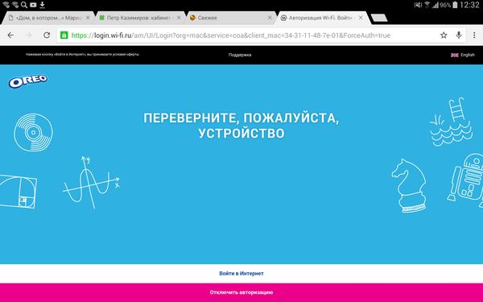Screen dimensions: 483x302
Task: Click the golden spiral drawing
Action: 19,191
